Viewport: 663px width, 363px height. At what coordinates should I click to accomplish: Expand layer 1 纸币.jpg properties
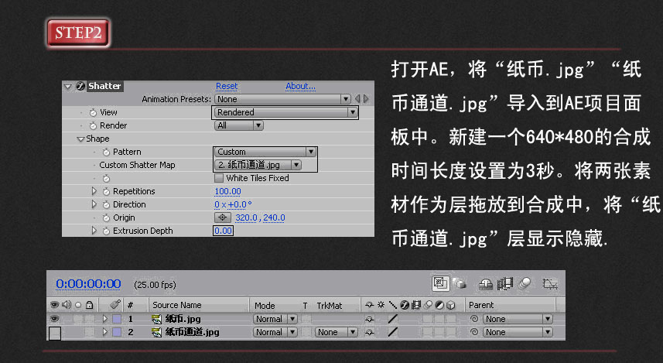pos(105,319)
